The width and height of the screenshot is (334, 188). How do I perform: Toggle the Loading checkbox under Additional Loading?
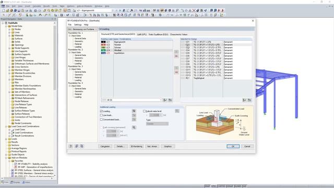click(x=101, y=111)
